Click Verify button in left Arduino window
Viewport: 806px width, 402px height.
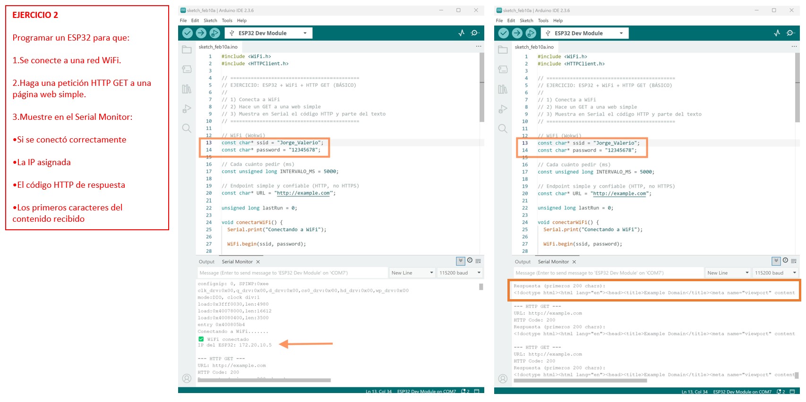tap(188, 33)
